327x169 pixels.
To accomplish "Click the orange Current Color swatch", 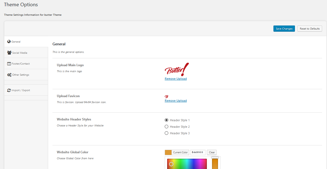I will (x=168, y=152).
